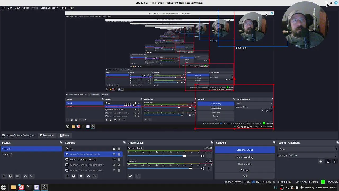
Task: Open file manager folder in taskbar
Action: (13, 188)
